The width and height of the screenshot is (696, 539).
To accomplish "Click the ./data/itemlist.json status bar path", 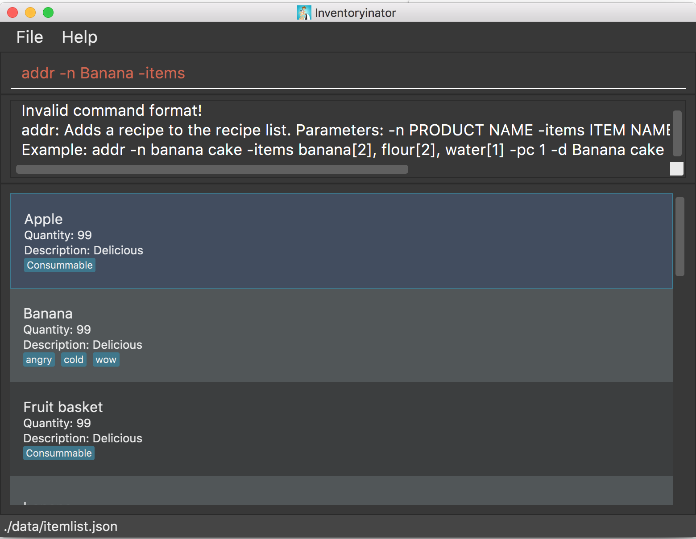I will coord(61,527).
